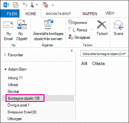Expand the Ny Objekt dropdown arrow
The image size is (129, 123).
(x=27, y=38)
